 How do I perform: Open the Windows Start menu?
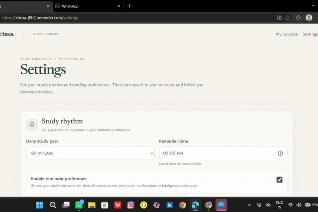tap(40, 205)
